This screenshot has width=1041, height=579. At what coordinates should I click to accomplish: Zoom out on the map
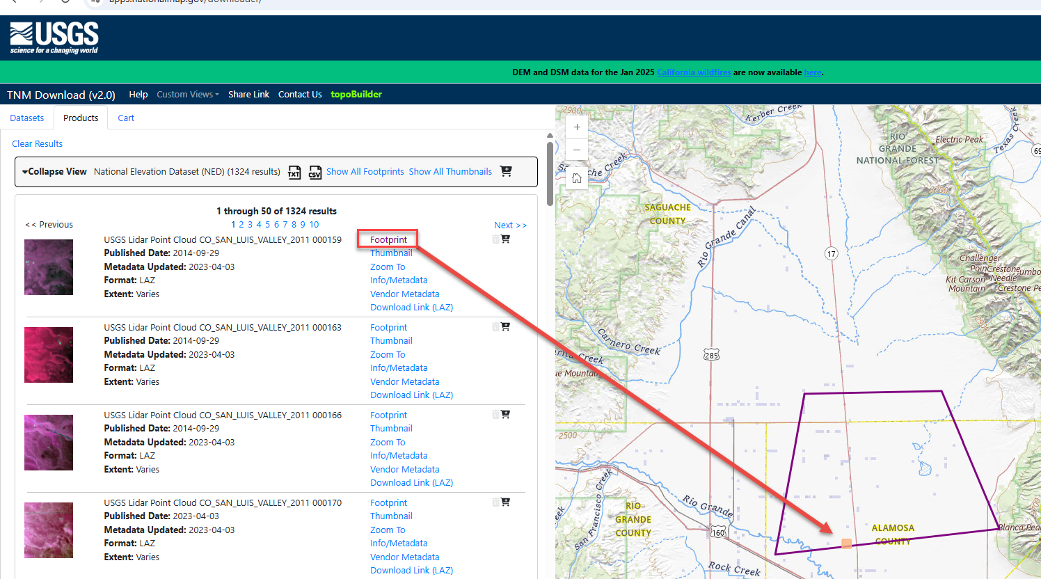tap(577, 150)
